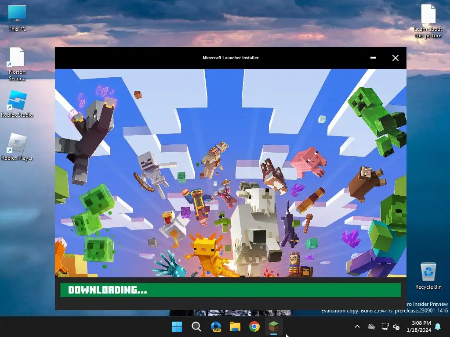Open File Explorer from the taskbar
Screen dimensions: 450x337
[235, 326]
